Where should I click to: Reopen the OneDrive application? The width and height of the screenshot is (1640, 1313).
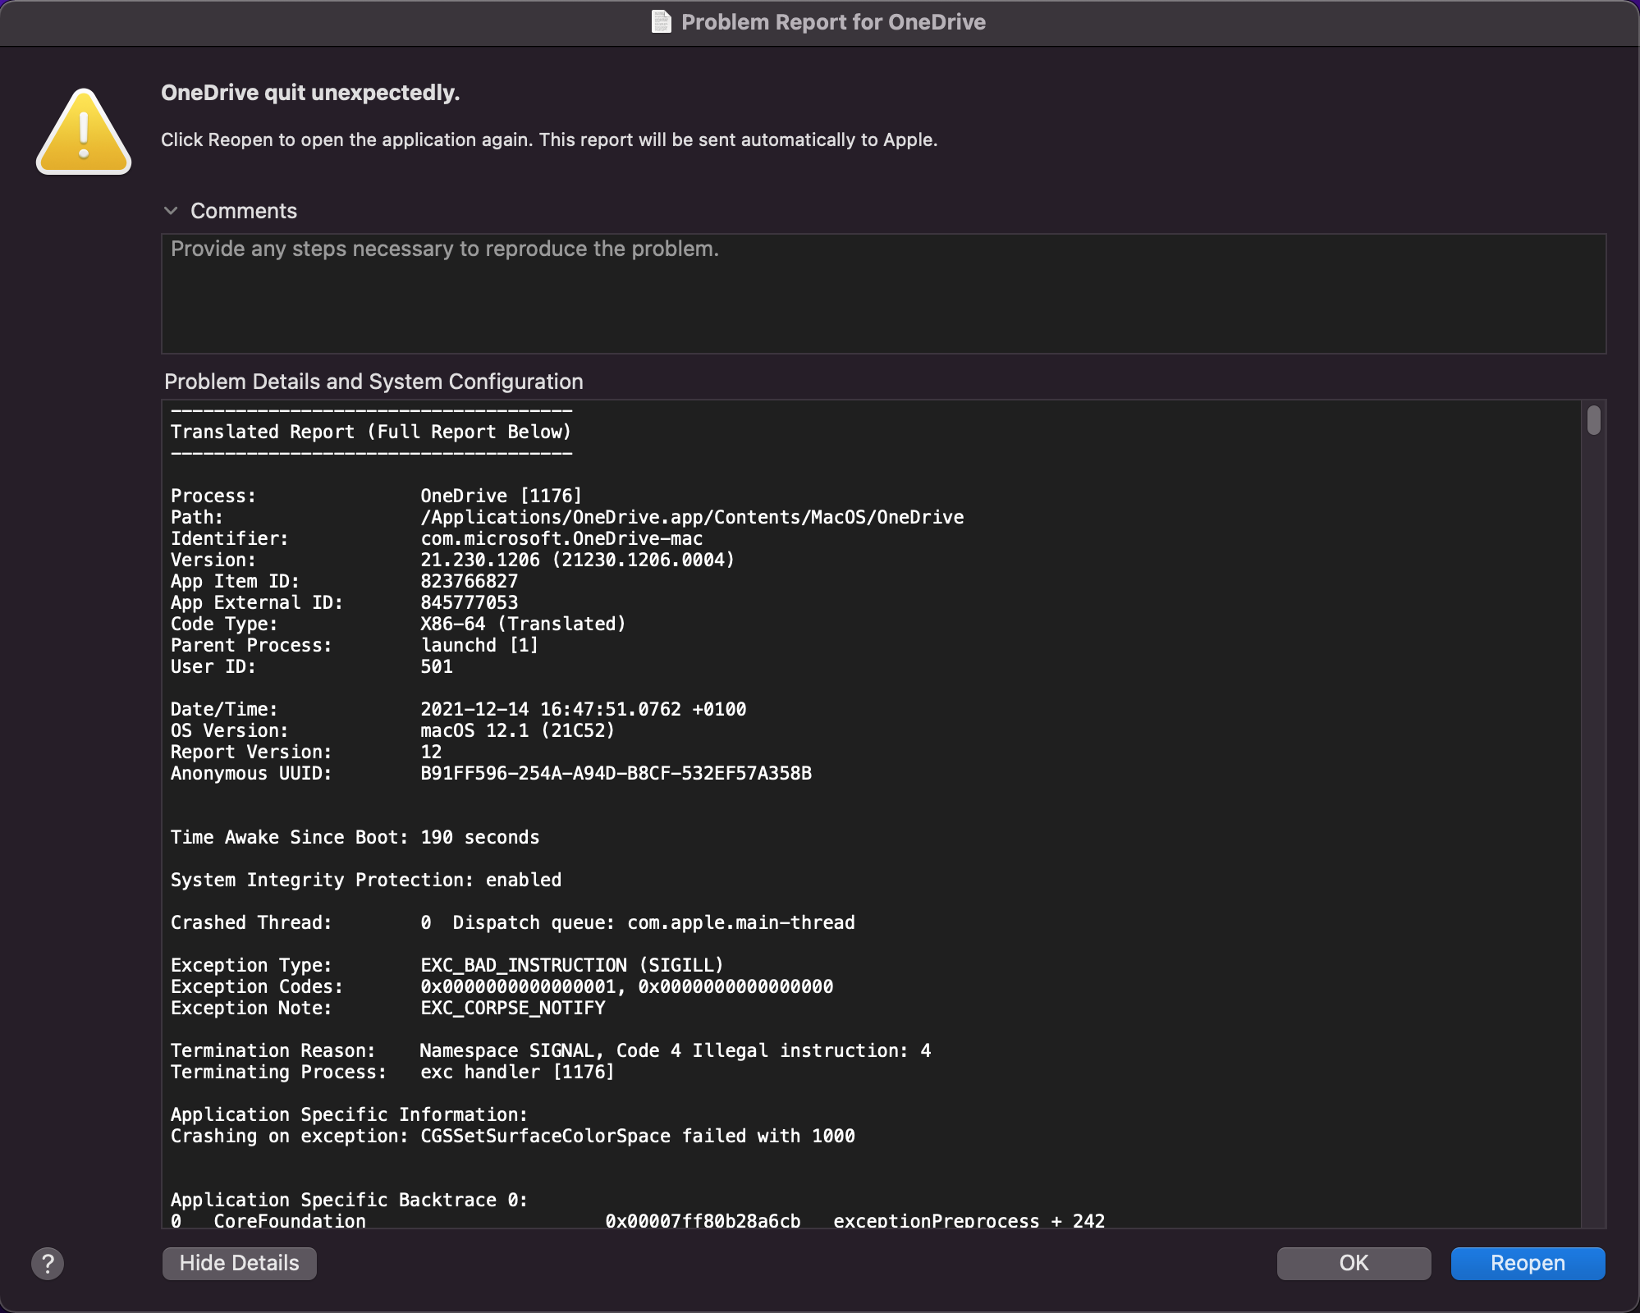pos(1528,1263)
